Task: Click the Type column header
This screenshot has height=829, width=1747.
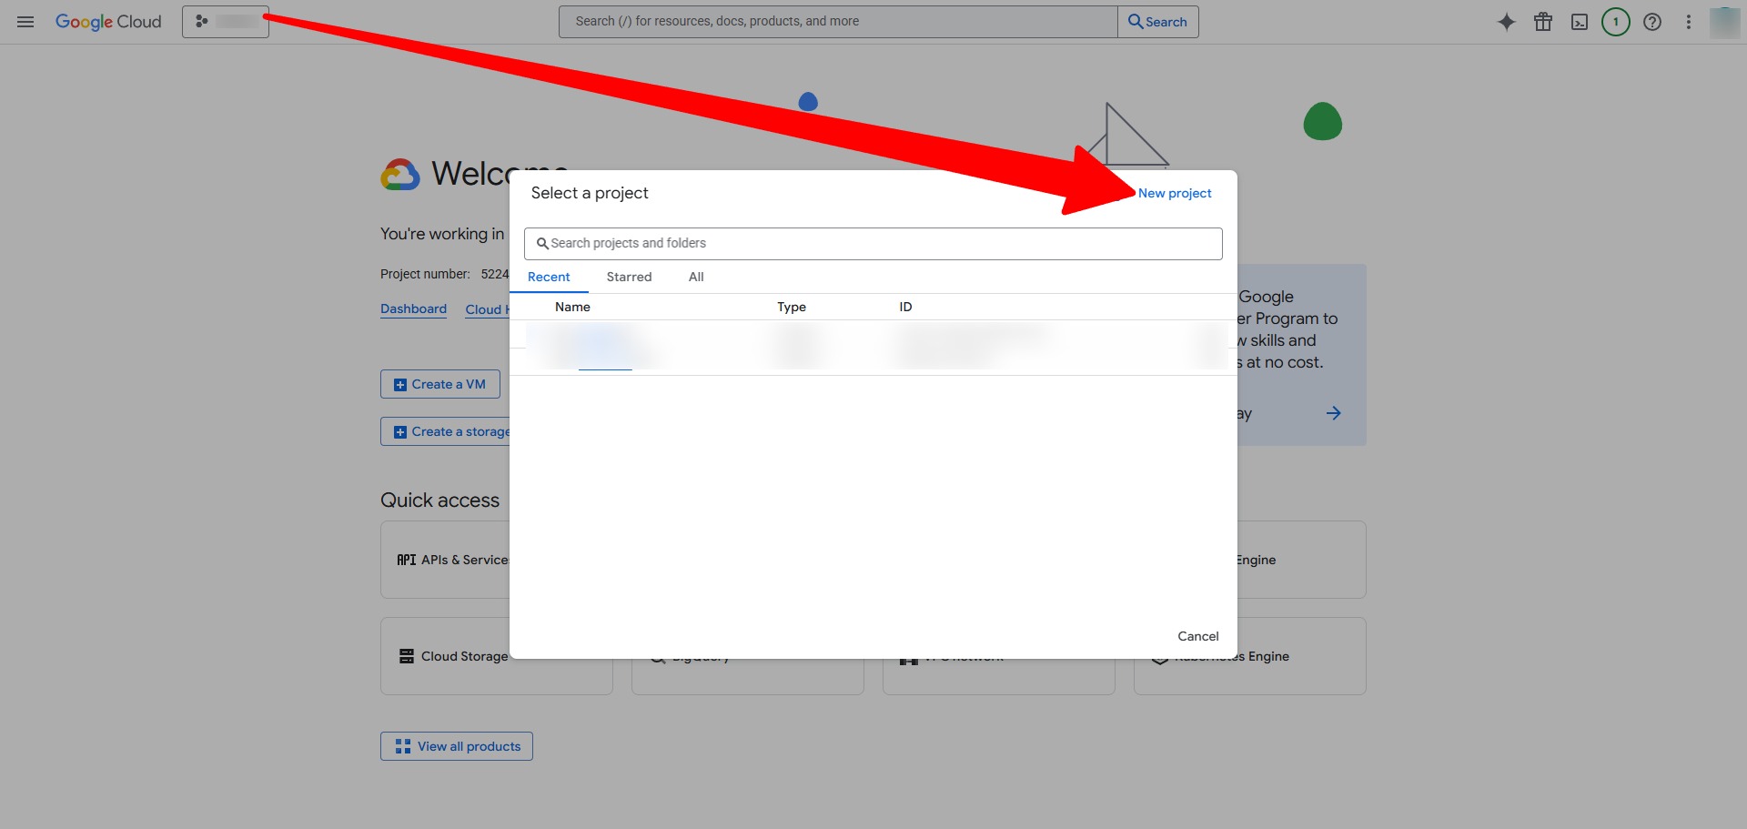Action: tap(792, 307)
